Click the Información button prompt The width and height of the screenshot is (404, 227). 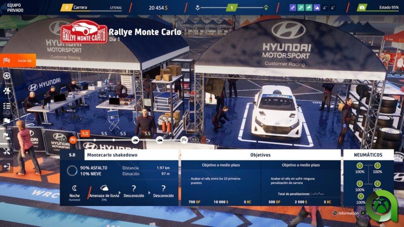[x=345, y=213]
